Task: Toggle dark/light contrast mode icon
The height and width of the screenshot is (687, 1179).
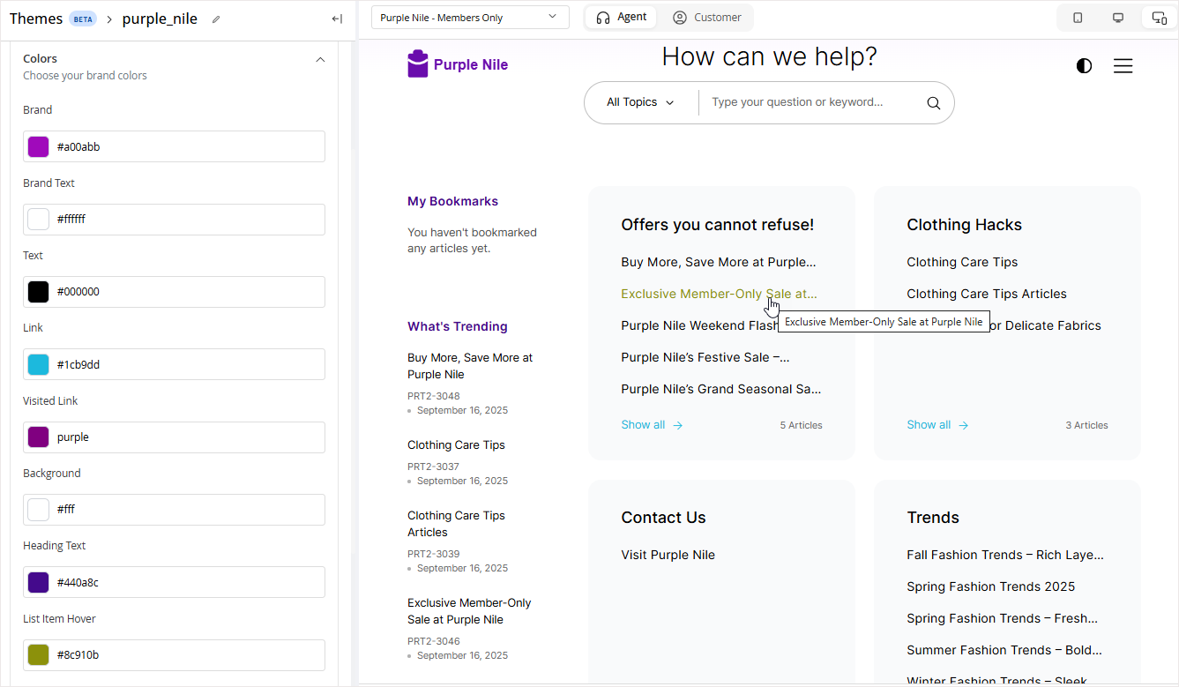Action: pos(1084,66)
